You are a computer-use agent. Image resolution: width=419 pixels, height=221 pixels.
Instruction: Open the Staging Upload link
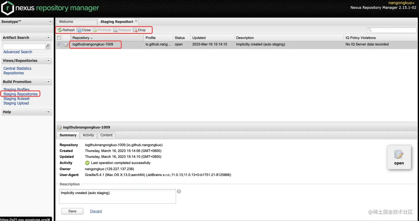(x=16, y=103)
